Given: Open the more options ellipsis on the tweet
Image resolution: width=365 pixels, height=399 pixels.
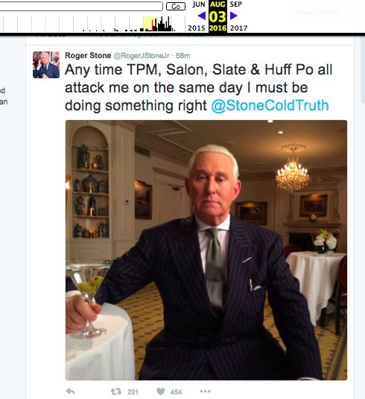Looking at the screenshot, I should 205,392.
